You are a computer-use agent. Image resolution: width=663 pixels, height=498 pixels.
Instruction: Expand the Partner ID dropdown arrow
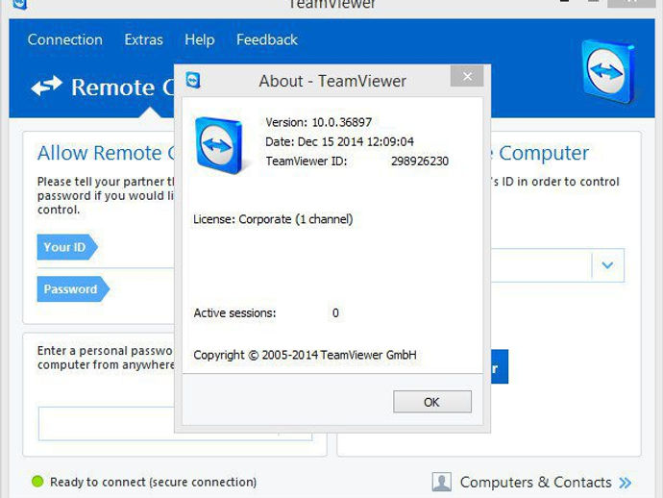607,265
